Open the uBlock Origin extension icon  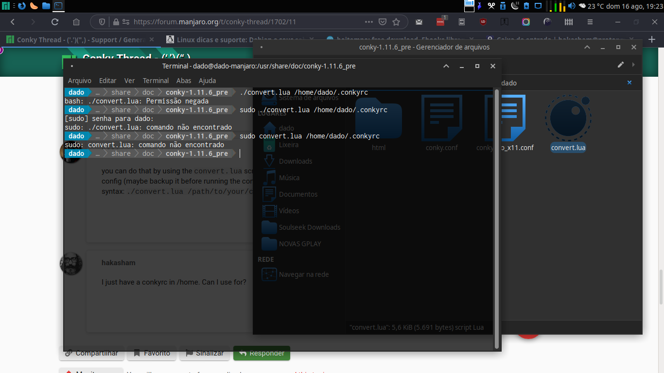point(483,22)
